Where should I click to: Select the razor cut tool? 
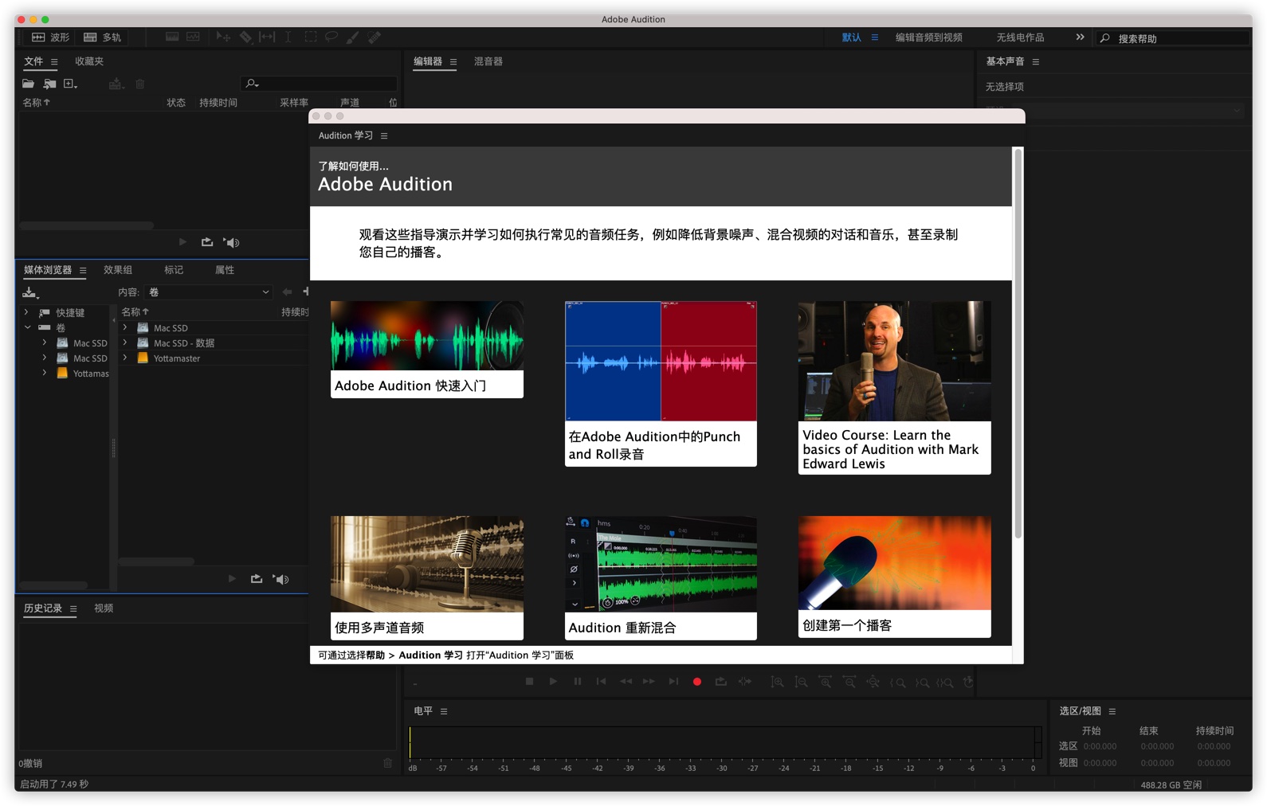pos(245,37)
